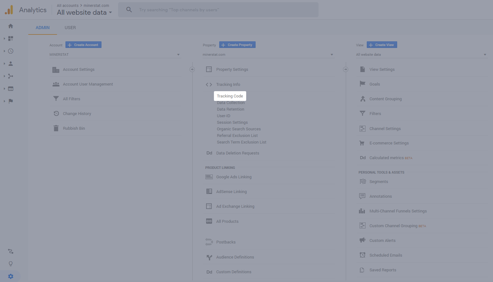Select Tracking Code under Tracking Info
493x282 pixels.
point(230,96)
